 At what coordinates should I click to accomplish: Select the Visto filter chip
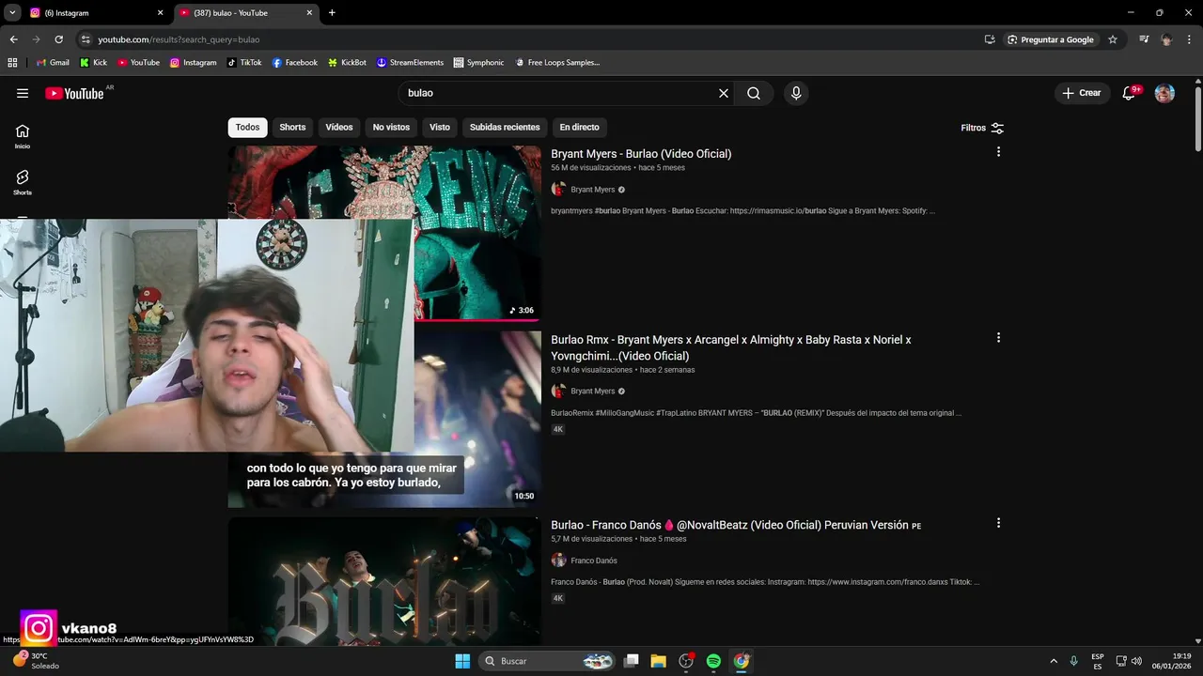(x=440, y=127)
